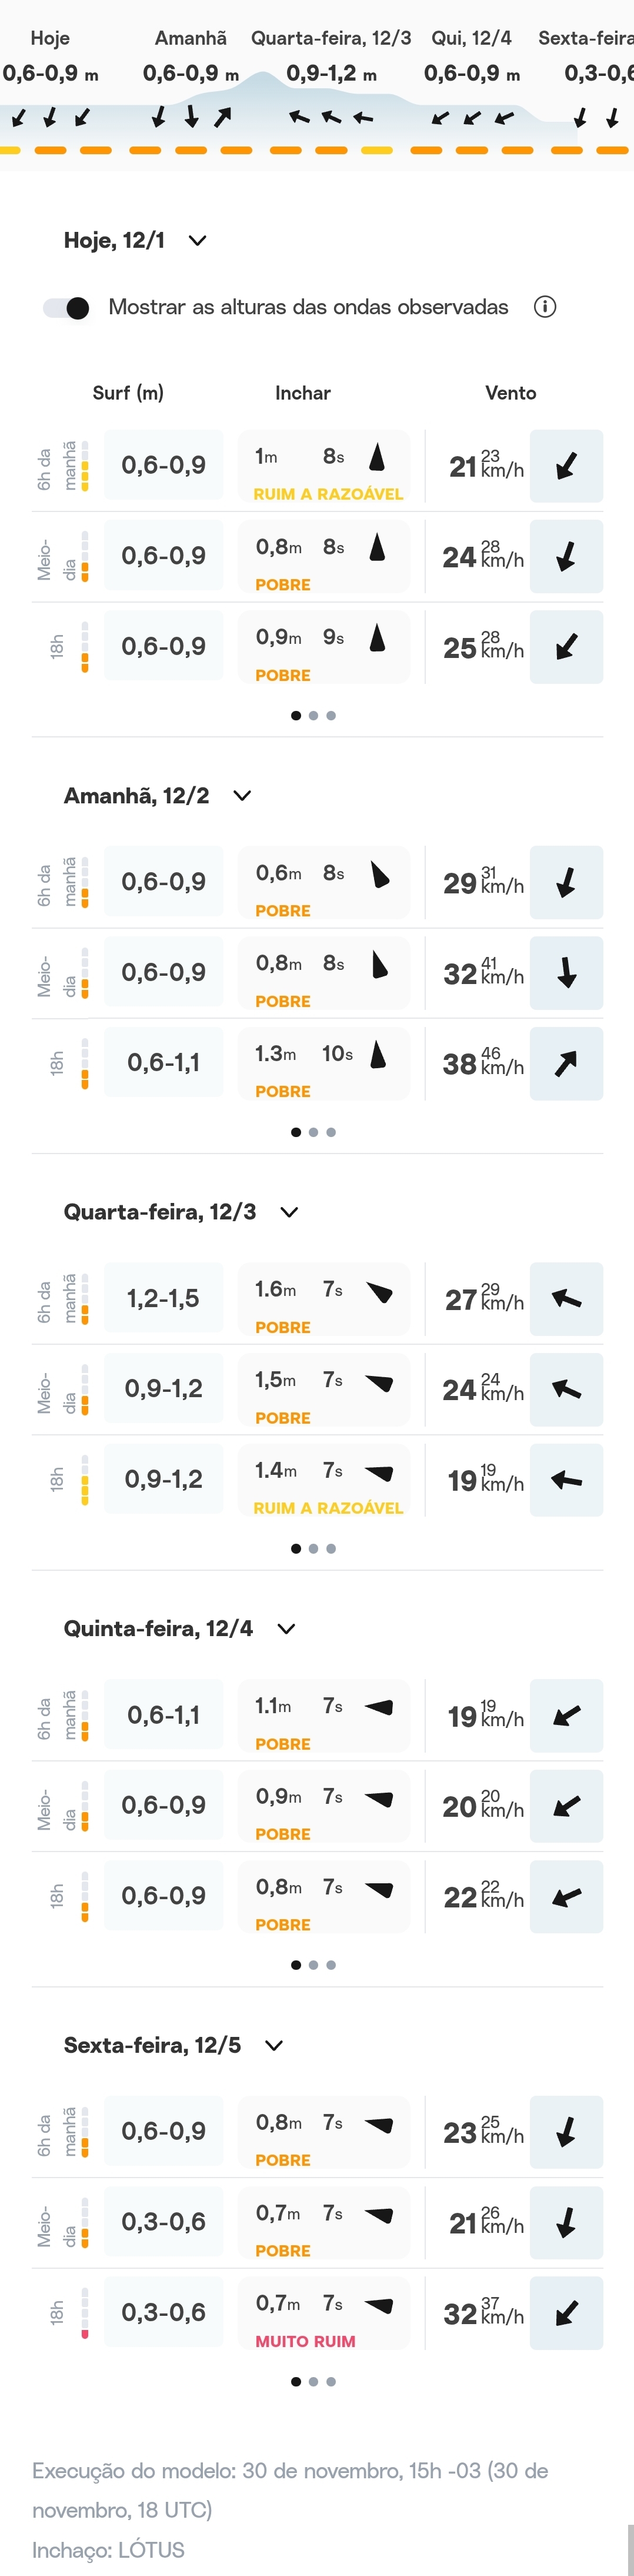Click today's 6h swell direction icon
The image size is (634, 2576).
pos(377,458)
